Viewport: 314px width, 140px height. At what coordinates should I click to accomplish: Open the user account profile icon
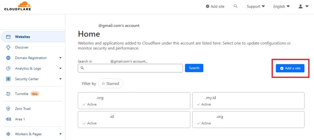(301, 6)
